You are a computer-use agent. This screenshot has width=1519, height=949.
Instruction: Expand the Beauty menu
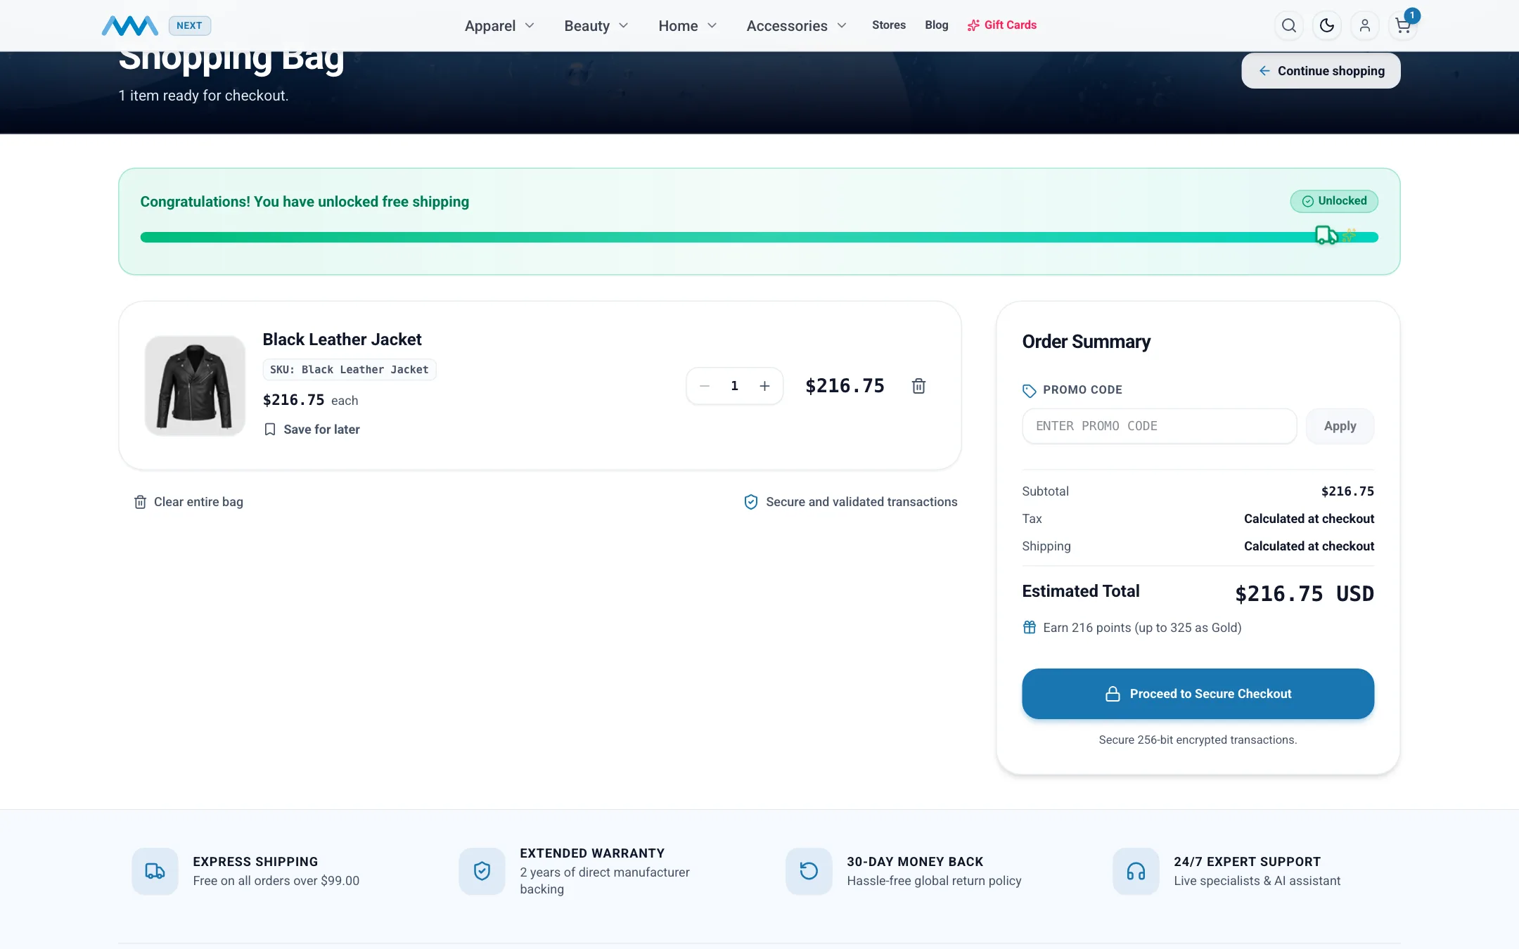click(x=596, y=26)
